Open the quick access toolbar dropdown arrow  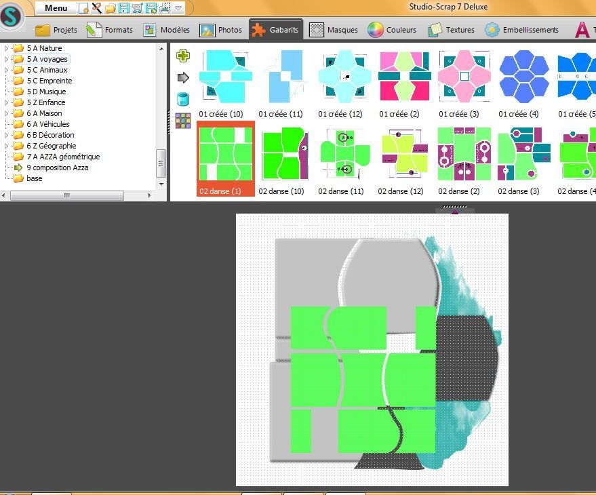click(x=178, y=8)
